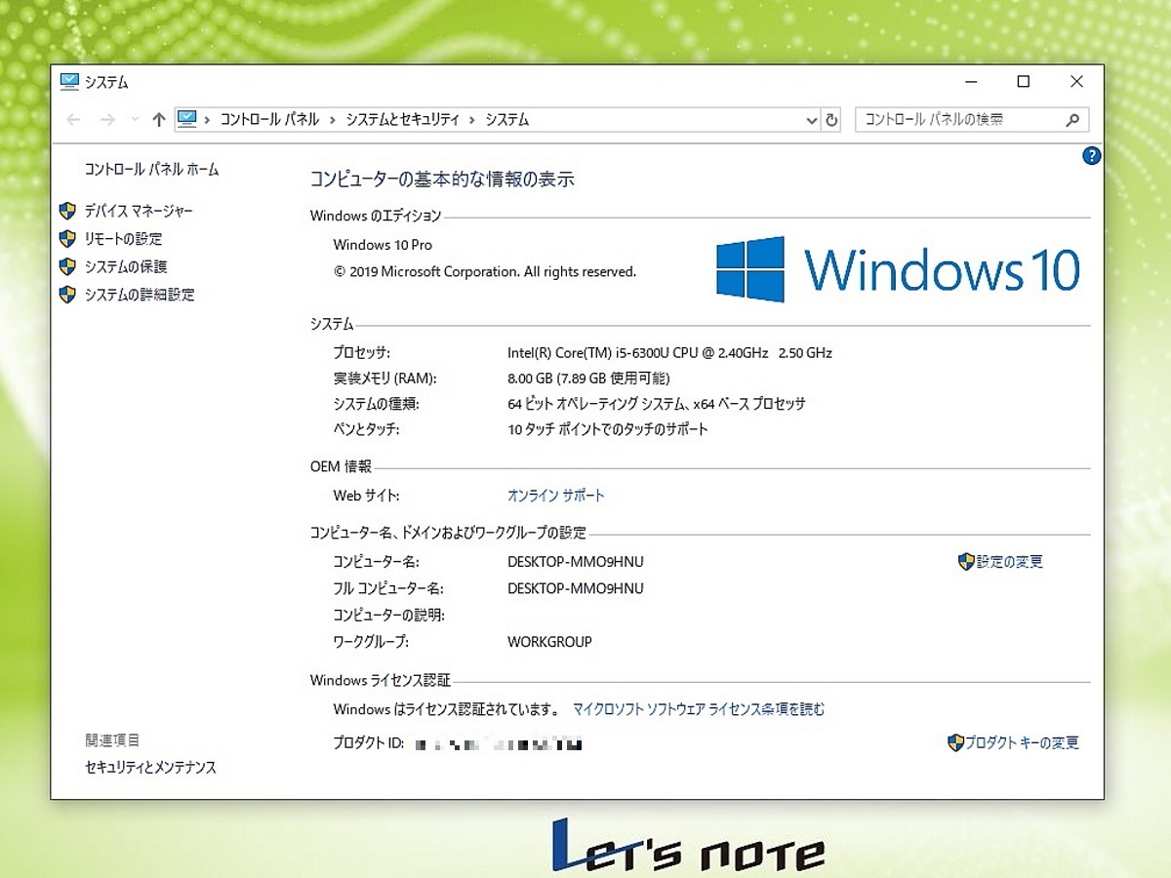
Task: Open デバイス マネージャー
Action: click(x=139, y=211)
